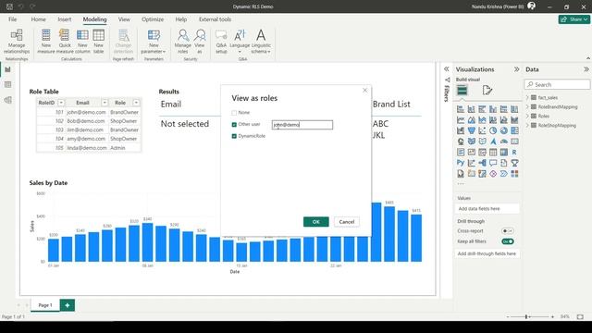Pick the Funnel visual
This screenshot has height=333, width=592.
pyautogui.click(x=472, y=130)
